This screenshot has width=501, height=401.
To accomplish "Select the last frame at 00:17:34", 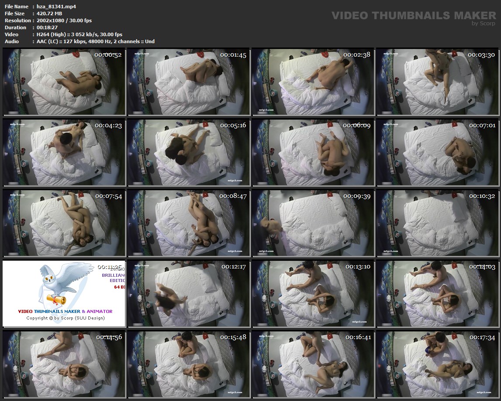I will (x=438, y=364).
